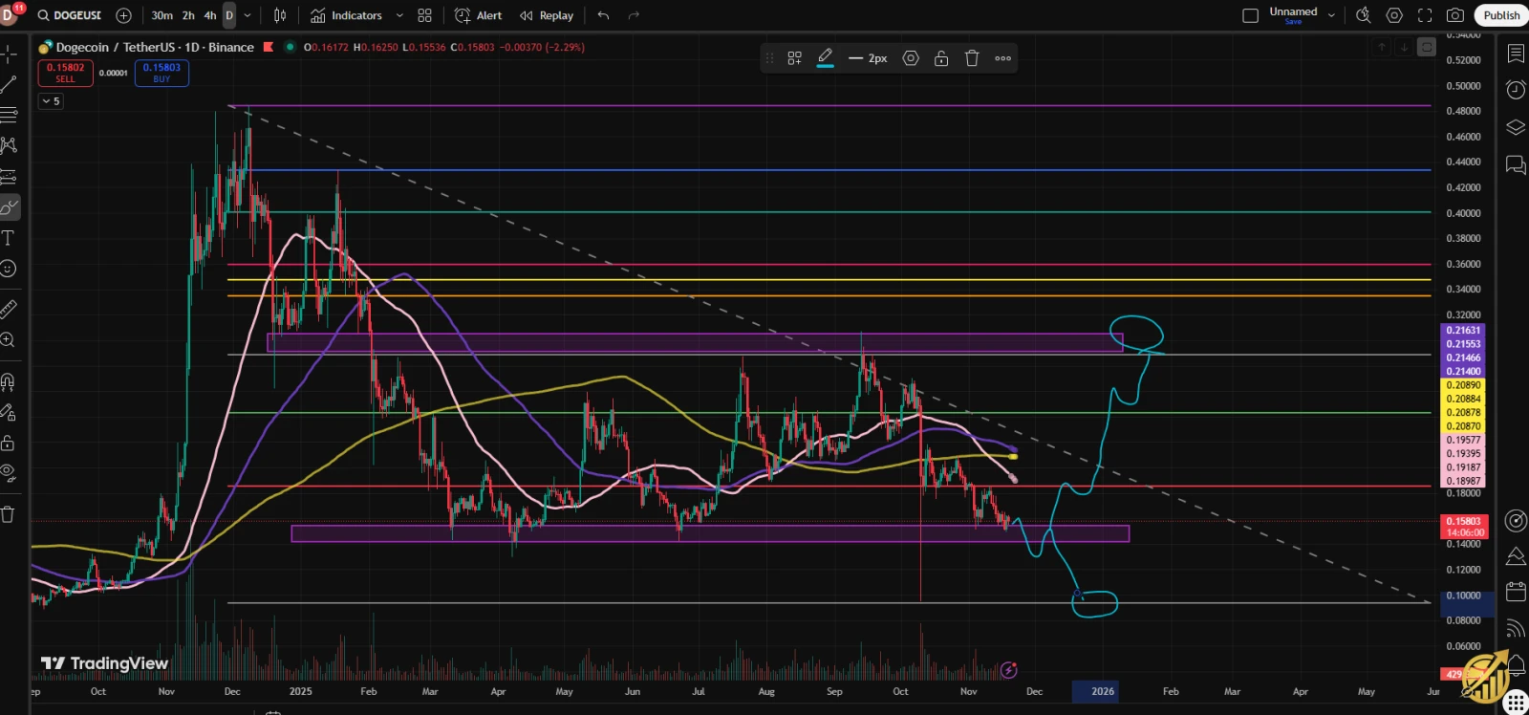Open the chart patterns tool group

click(9, 145)
